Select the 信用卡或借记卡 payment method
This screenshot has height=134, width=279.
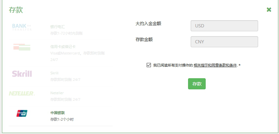[x=63, y=47]
